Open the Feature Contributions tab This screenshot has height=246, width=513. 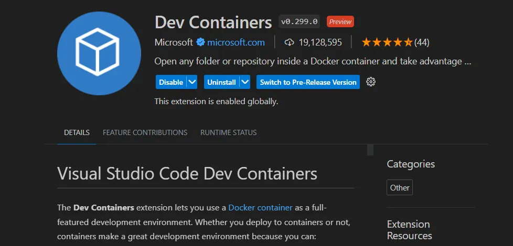145,132
